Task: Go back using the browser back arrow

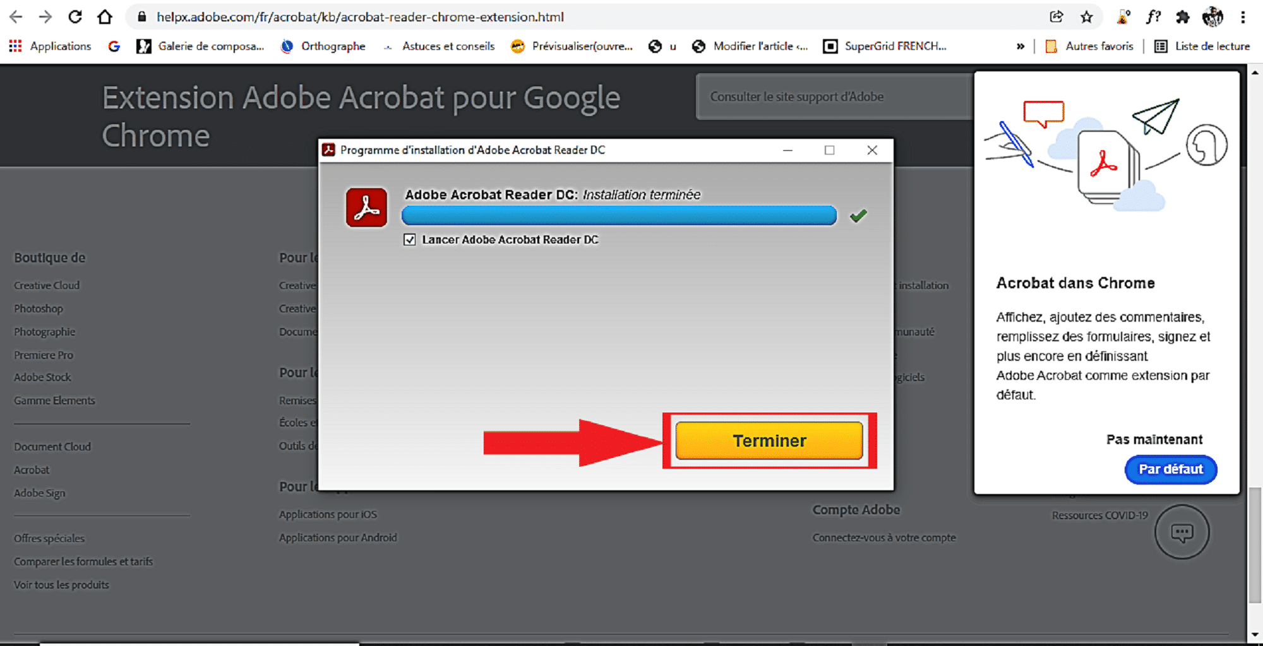Action: click(x=16, y=17)
